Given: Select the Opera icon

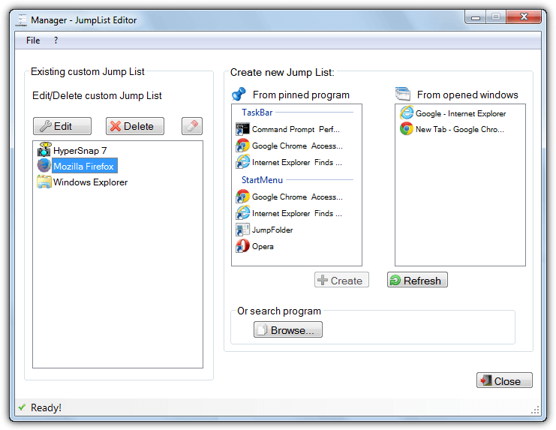Looking at the screenshot, I should [242, 246].
